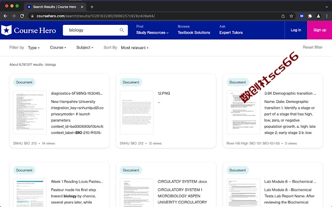Screen dimensions: 332x207
Task: Open the Chrome profile icon
Action: (318, 16)
